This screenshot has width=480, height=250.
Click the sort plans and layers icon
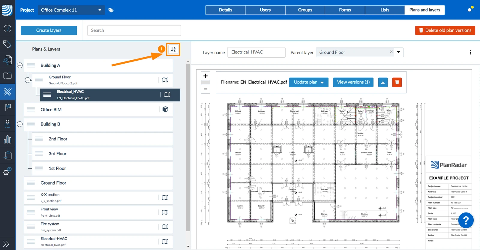point(173,49)
